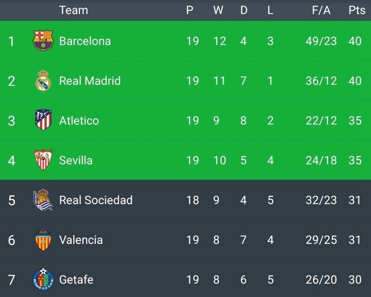Sort table by Team column header
The width and height of the screenshot is (371, 297).
pos(73,10)
